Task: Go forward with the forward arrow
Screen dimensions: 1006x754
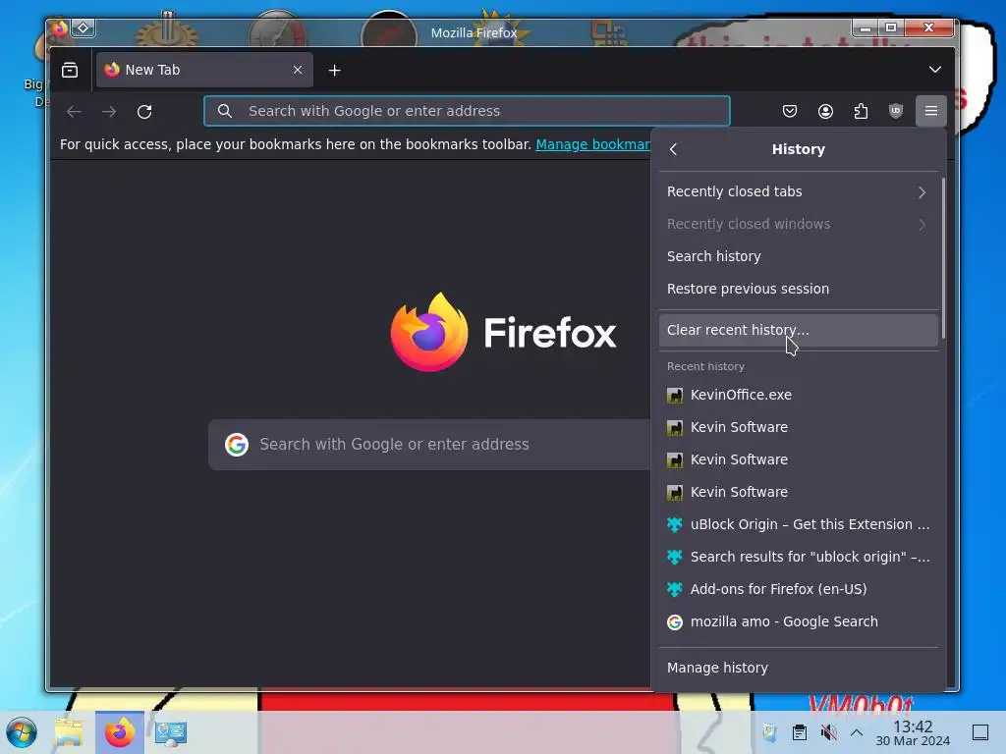Action: click(x=109, y=112)
